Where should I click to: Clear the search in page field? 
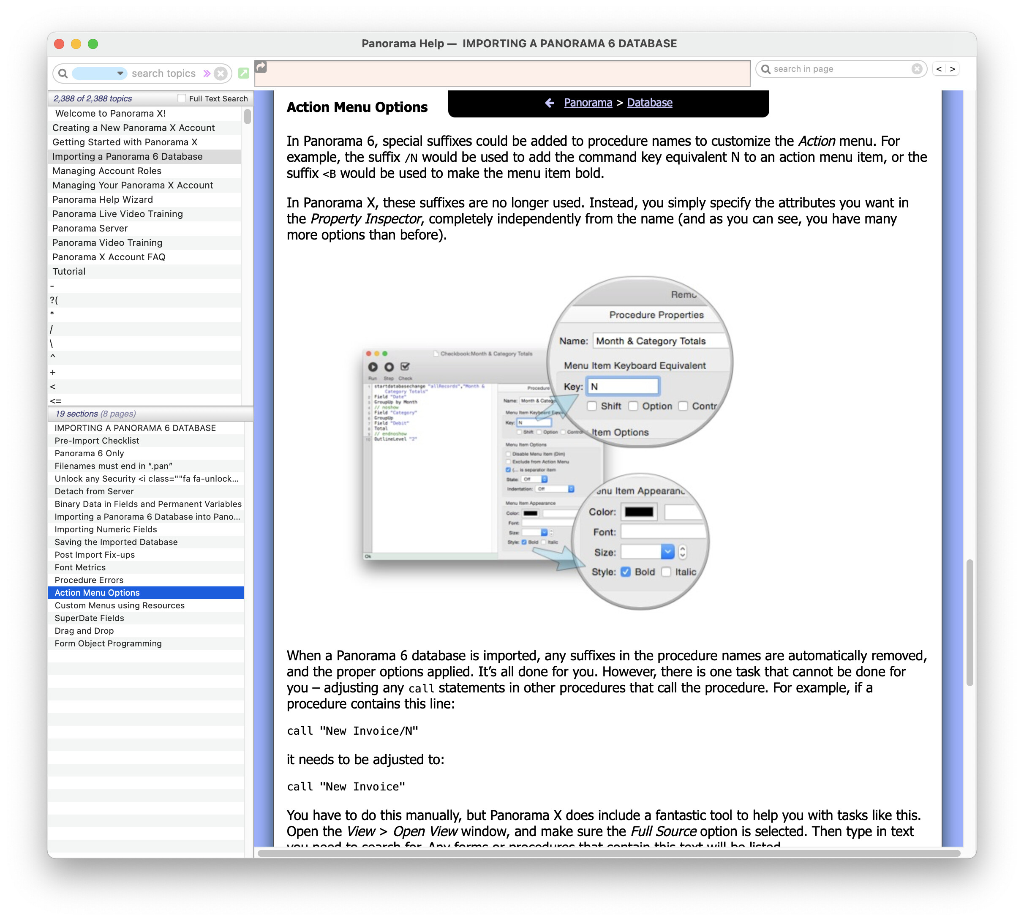tap(917, 69)
